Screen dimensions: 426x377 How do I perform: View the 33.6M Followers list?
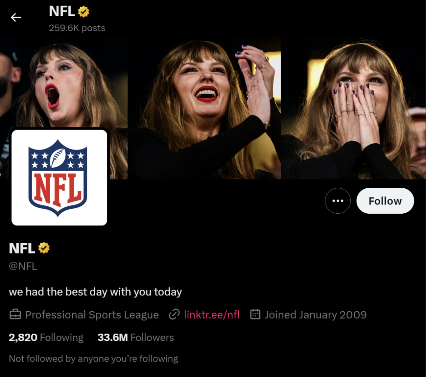click(136, 337)
